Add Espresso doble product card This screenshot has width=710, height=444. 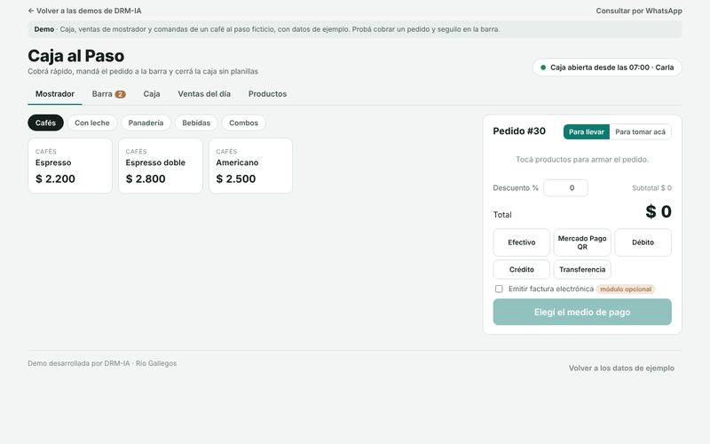point(161,166)
